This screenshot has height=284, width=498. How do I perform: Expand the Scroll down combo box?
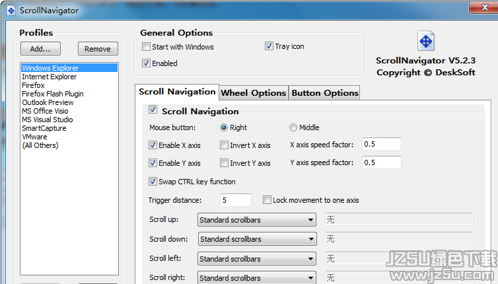coord(257,239)
